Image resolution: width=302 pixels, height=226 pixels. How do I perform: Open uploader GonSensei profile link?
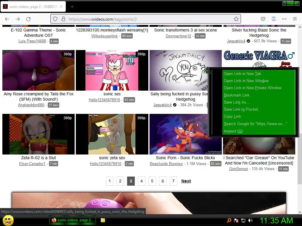click(238, 169)
